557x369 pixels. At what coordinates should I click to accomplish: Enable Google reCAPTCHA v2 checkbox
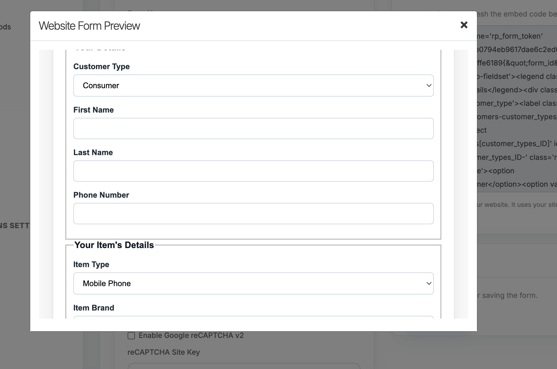coord(131,335)
